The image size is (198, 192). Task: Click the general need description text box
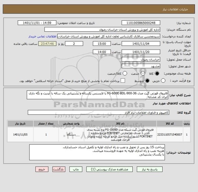[98, 95]
